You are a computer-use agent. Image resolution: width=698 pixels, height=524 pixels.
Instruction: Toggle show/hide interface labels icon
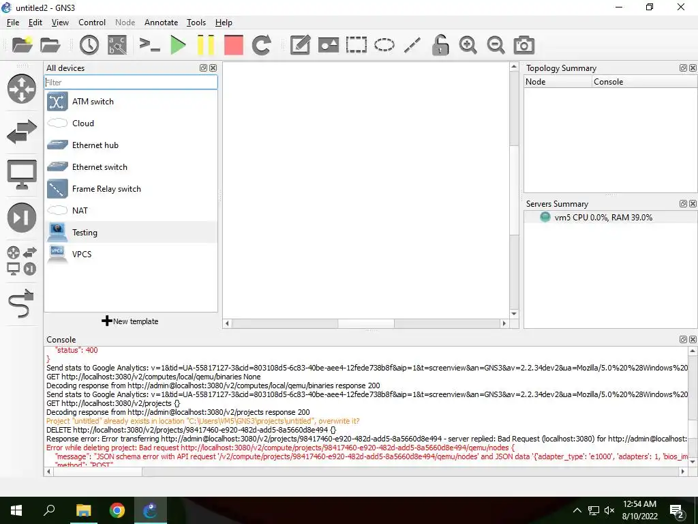(x=117, y=45)
